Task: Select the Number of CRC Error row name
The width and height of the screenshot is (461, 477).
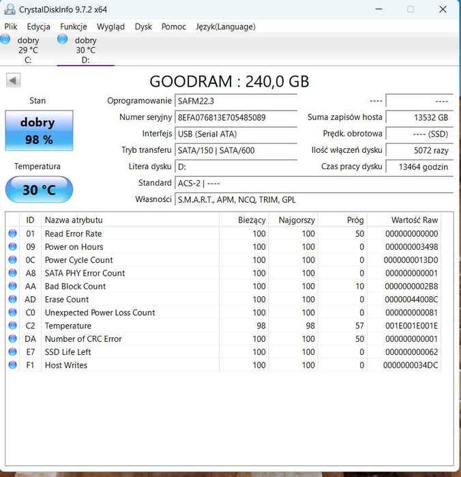Action: click(83, 338)
